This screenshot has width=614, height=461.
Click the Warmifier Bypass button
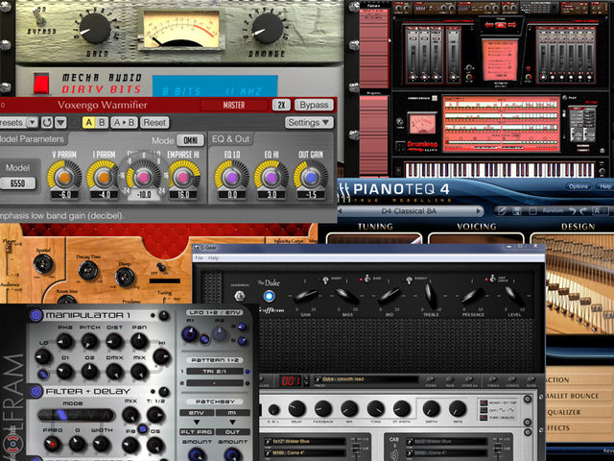[314, 105]
